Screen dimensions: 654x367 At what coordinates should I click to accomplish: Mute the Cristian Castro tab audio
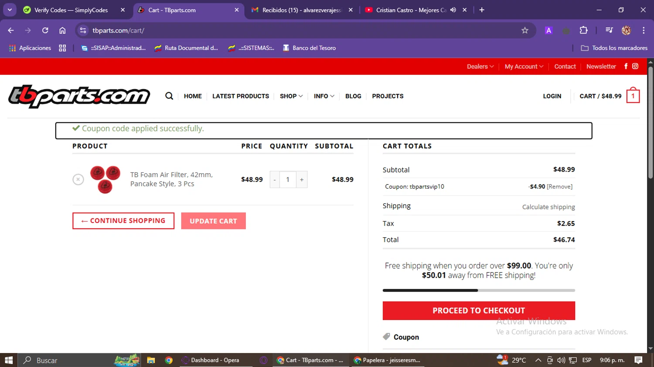tap(453, 10)
